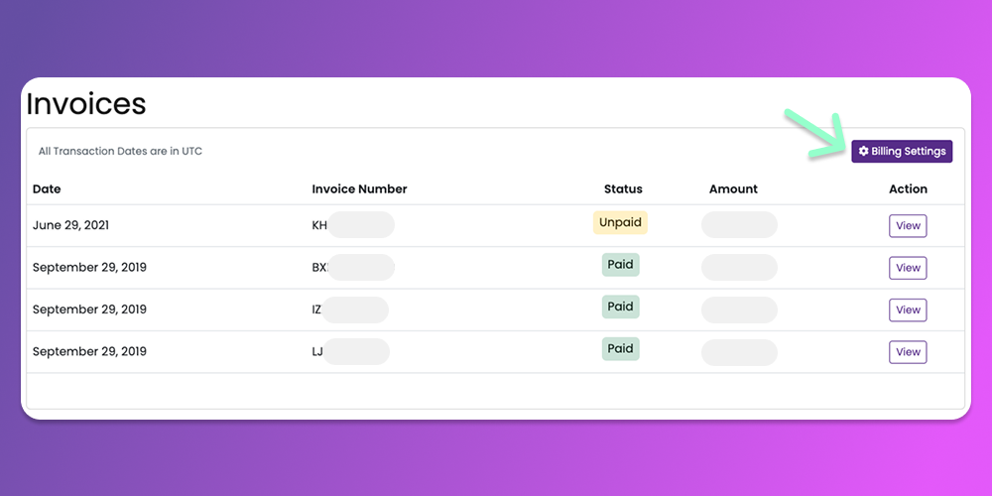Select the Paid badge on invoice IZ
Image resolution: width=992 pixels, height=496 pixels.
click(620, 307)
